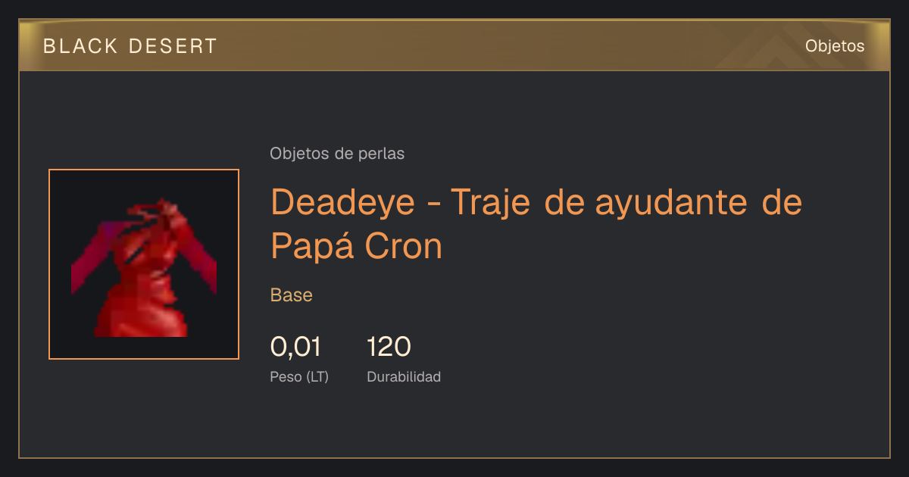Click 'Papá Cron' on the title's second line
This screenshot has height=477, width=909.
[x=356, y=246]
